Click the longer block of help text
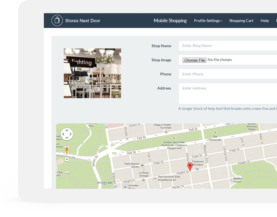The height and width of the screenshot is (217, 277). click(x=228, y=109)
